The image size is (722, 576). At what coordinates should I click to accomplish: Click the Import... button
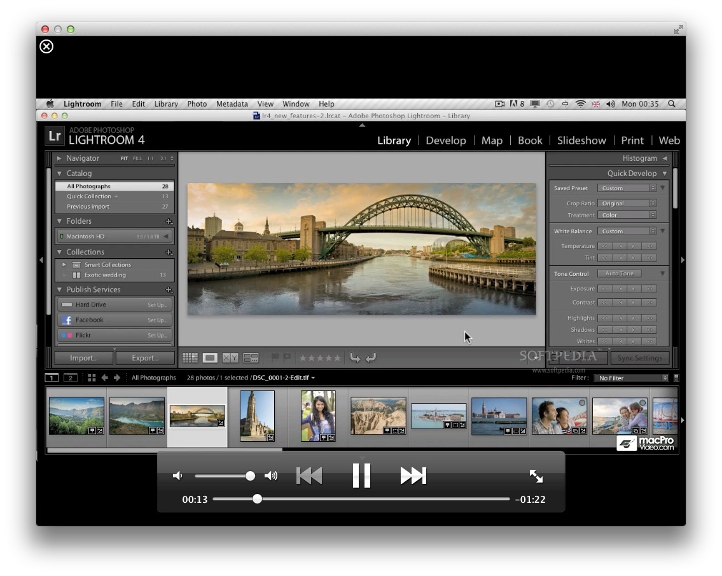pos(84,358)
